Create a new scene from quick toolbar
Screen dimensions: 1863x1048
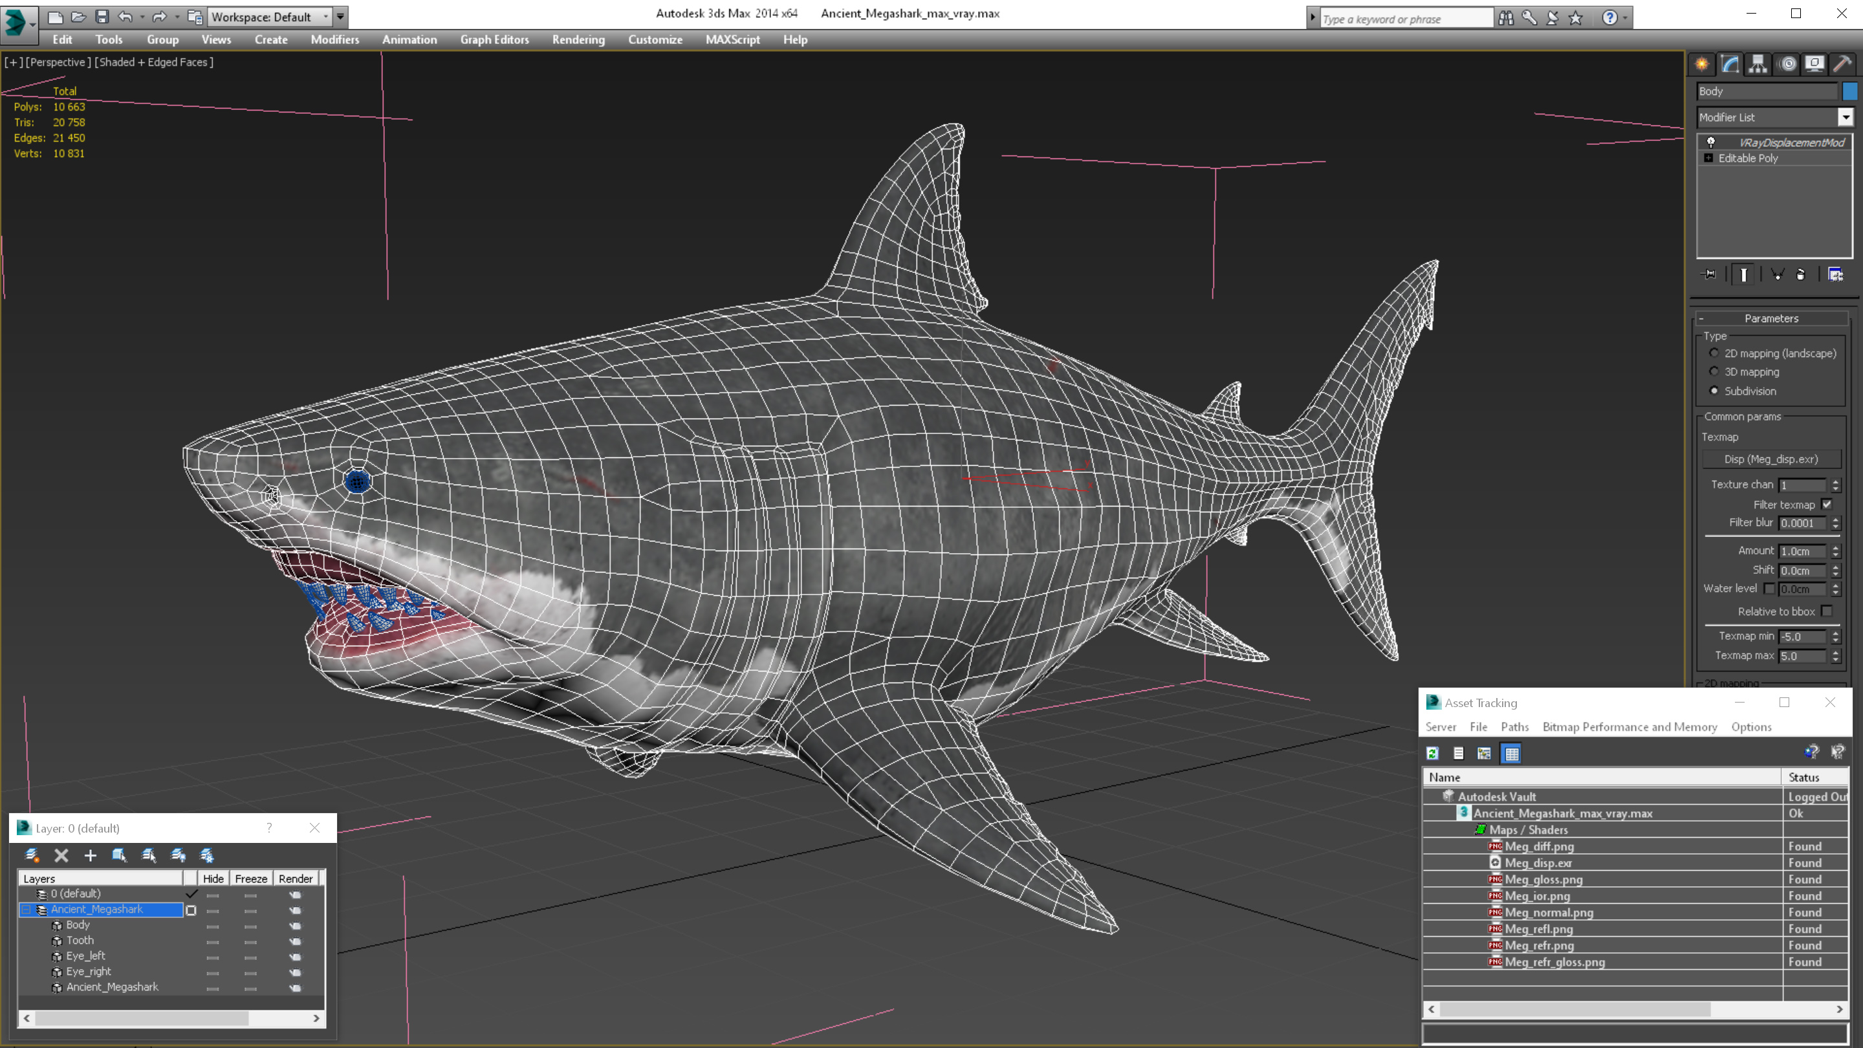56,17
